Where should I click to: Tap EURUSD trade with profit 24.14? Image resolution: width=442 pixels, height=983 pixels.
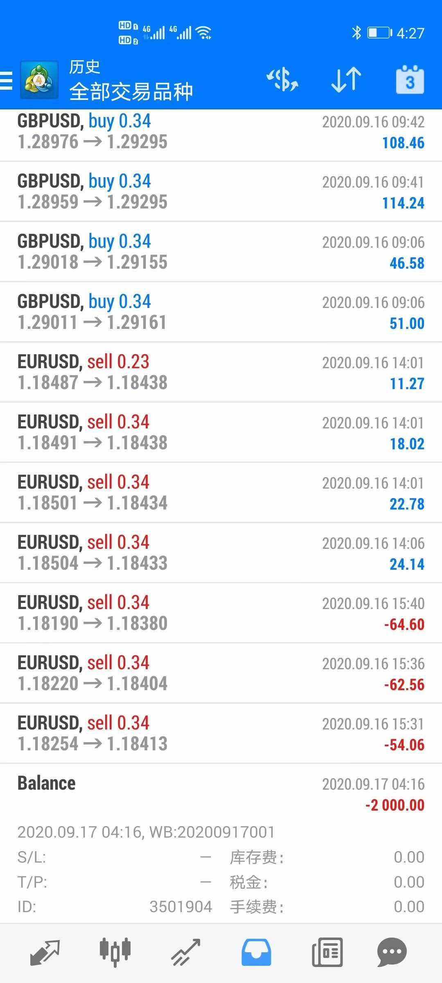221,553
